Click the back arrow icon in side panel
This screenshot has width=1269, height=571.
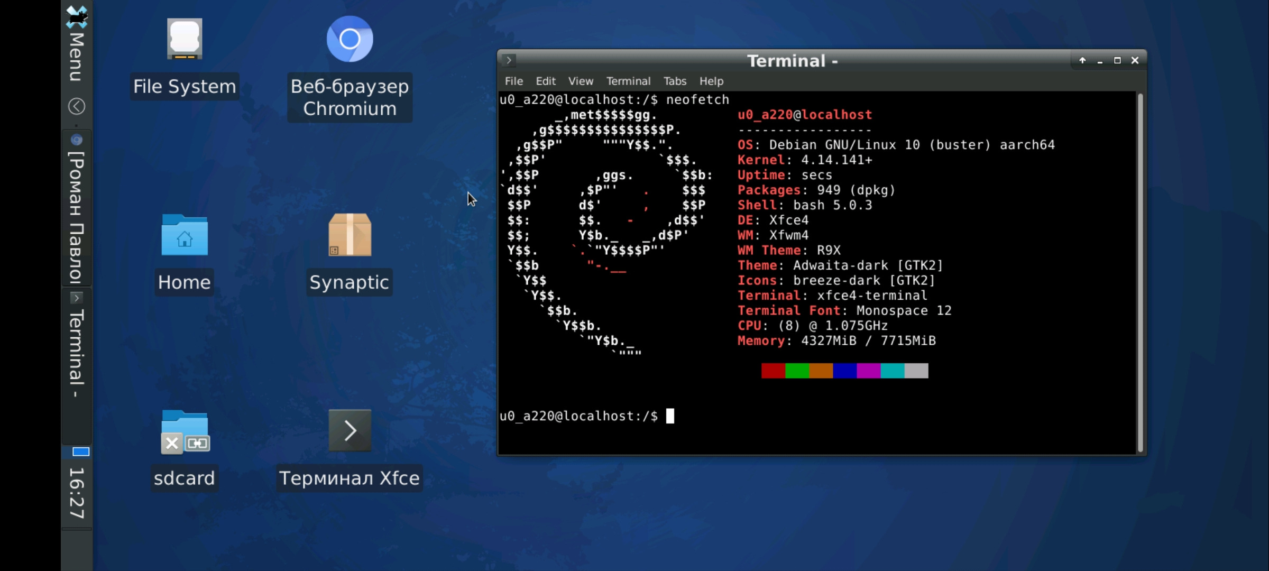pos(77,106)
